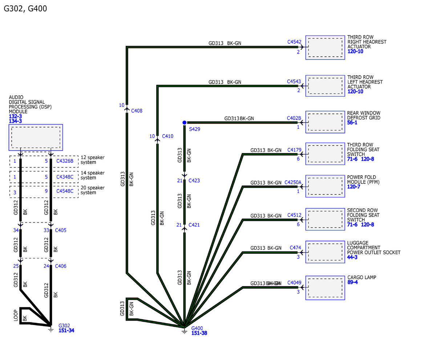The height and width of the screenshot is (337, 436).
Task: Select the Audio DSP Module component box
Action: tap(36, 137)
